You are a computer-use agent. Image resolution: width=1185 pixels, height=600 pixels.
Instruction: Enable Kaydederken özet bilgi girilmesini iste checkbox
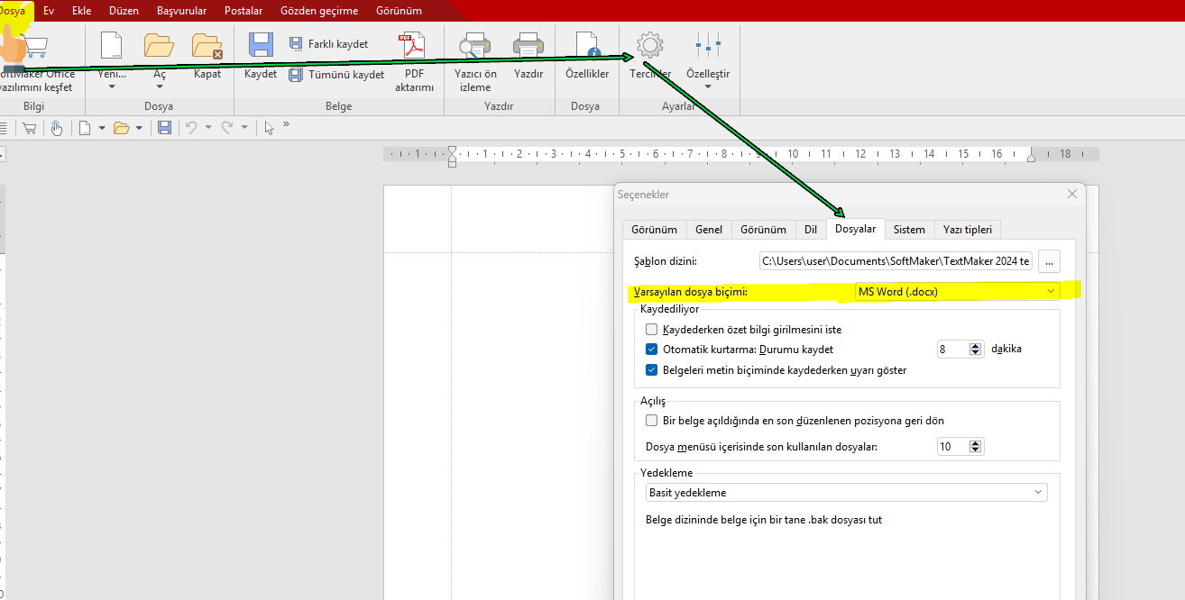pos(652,330)
